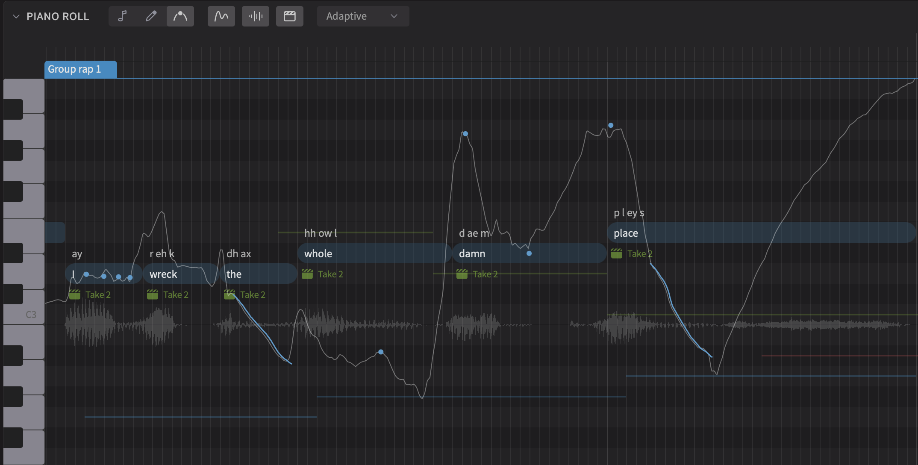Select the pencil draw tool
This screenshot has width=918, height=465.
click(x=151, y=16)
